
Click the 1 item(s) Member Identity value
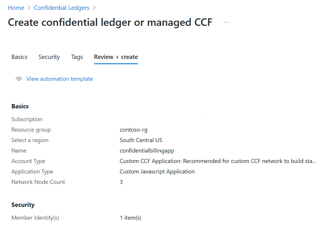pos(130,217)
